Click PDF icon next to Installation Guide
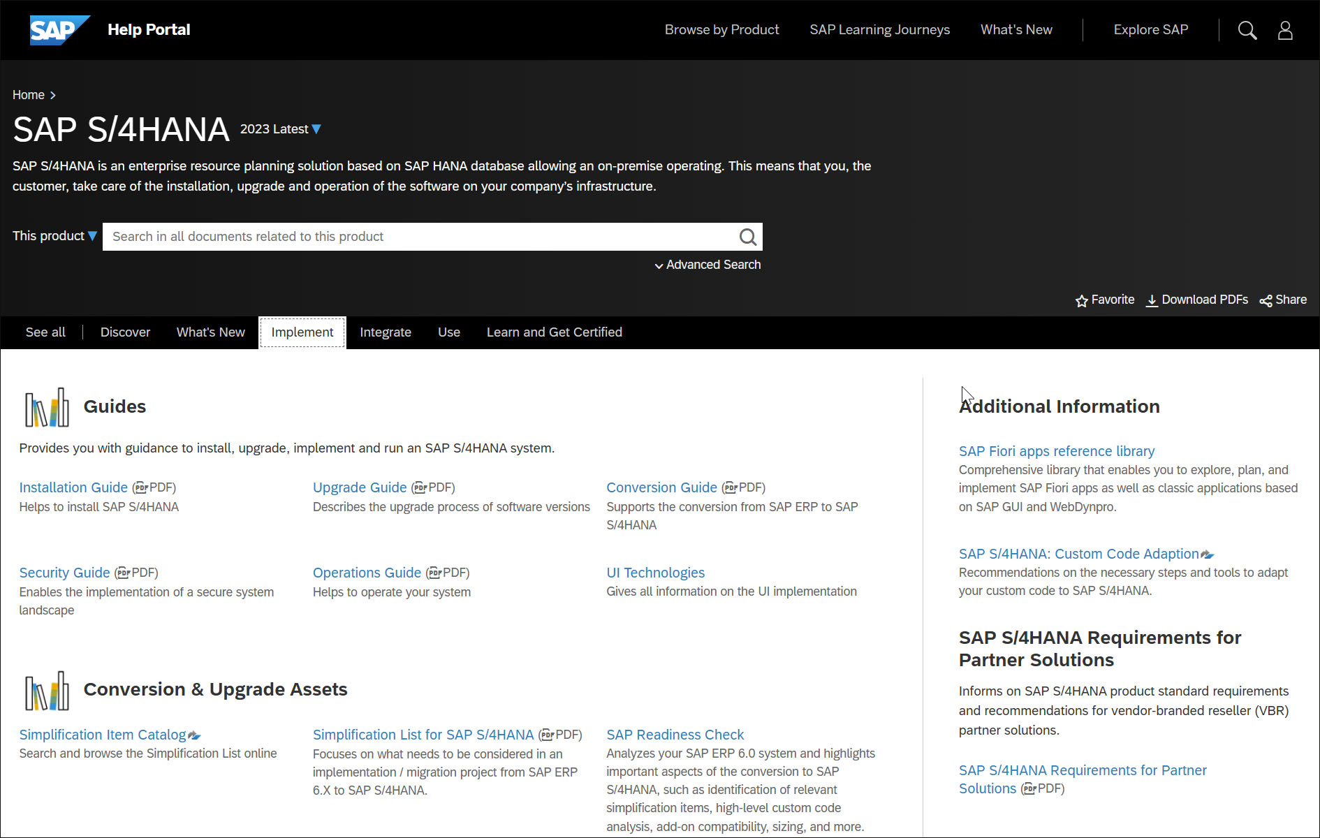 [x=142, y=487]
